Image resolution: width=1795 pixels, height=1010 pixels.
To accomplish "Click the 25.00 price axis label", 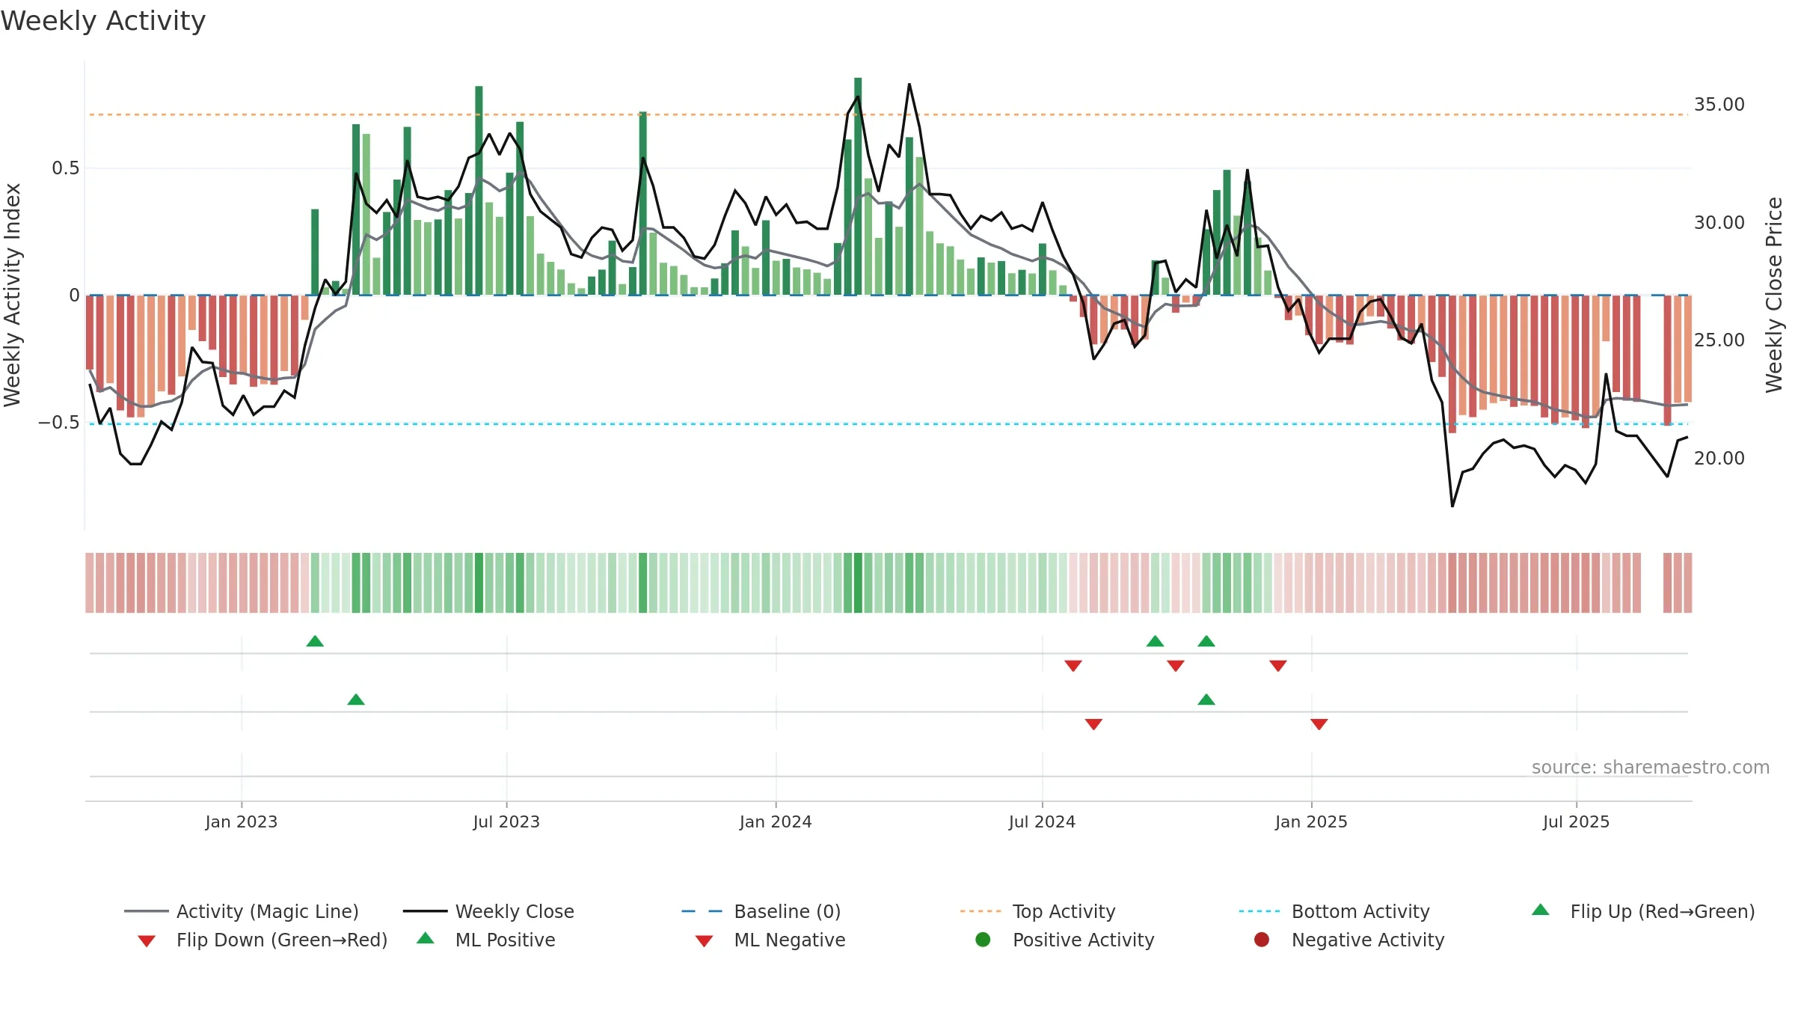I will tap(1719, 340).
